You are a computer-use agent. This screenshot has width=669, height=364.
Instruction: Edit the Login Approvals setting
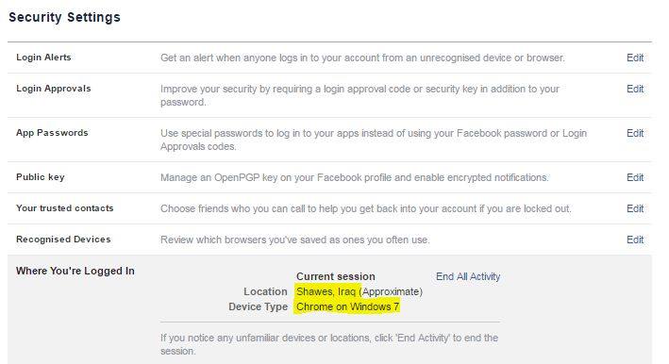[x=635, y=89]
